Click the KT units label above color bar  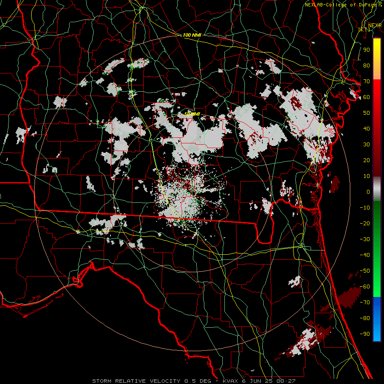pyautogui.click(x=364, y=29)
